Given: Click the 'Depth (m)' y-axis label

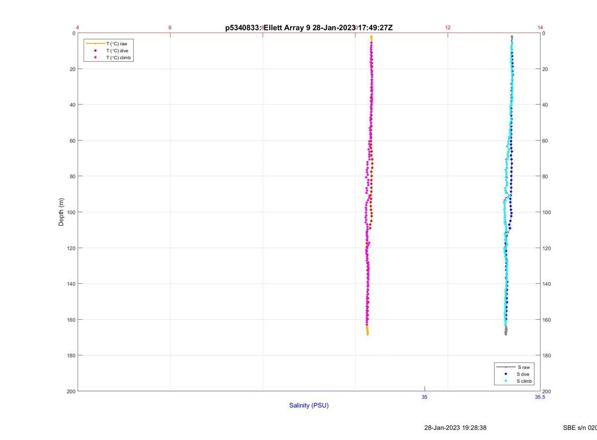Looking at the screenshot, I should pyautogui.click(x=61, y=212).
